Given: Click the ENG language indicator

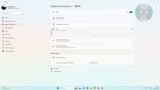Looking at the screenshot, I should 146,88.
